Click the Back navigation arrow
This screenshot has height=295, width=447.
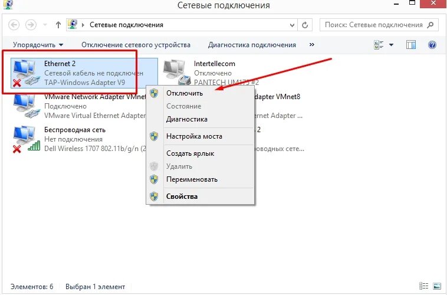[14, 25]
